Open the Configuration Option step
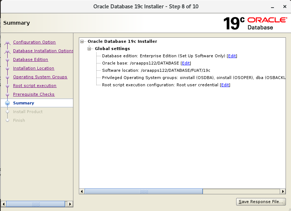This screenshot has height=211, width=291. click(x=35, y=42)
